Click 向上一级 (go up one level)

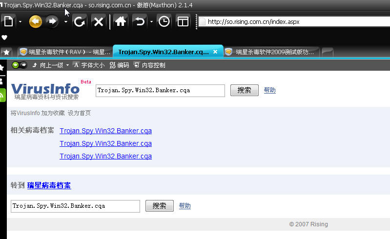pyautogui.click(x=48, y=65)
